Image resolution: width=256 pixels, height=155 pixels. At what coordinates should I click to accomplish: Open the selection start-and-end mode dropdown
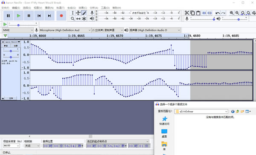click(118, 141)
